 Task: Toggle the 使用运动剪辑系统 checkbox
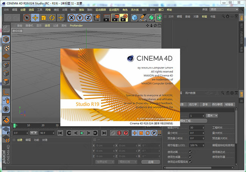coord(190,162)
